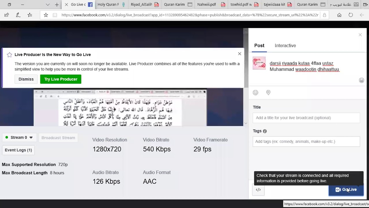Show tab previews chevron
The width and height of the screenshot is (369, 208).
coord(48,5)
